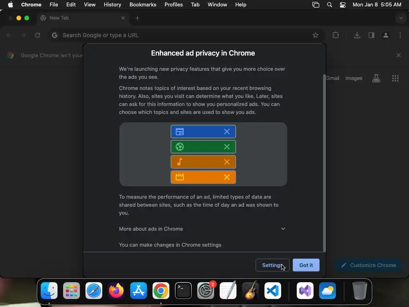
Task: Remove the blue news topic chip
Action: pos(227,132)
